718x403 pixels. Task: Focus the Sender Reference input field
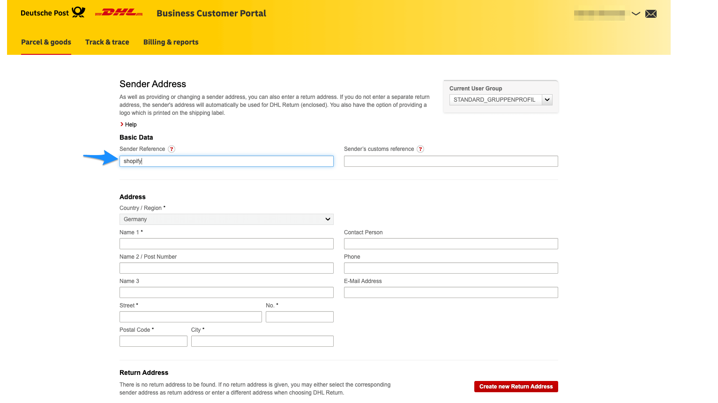point(226,161)
